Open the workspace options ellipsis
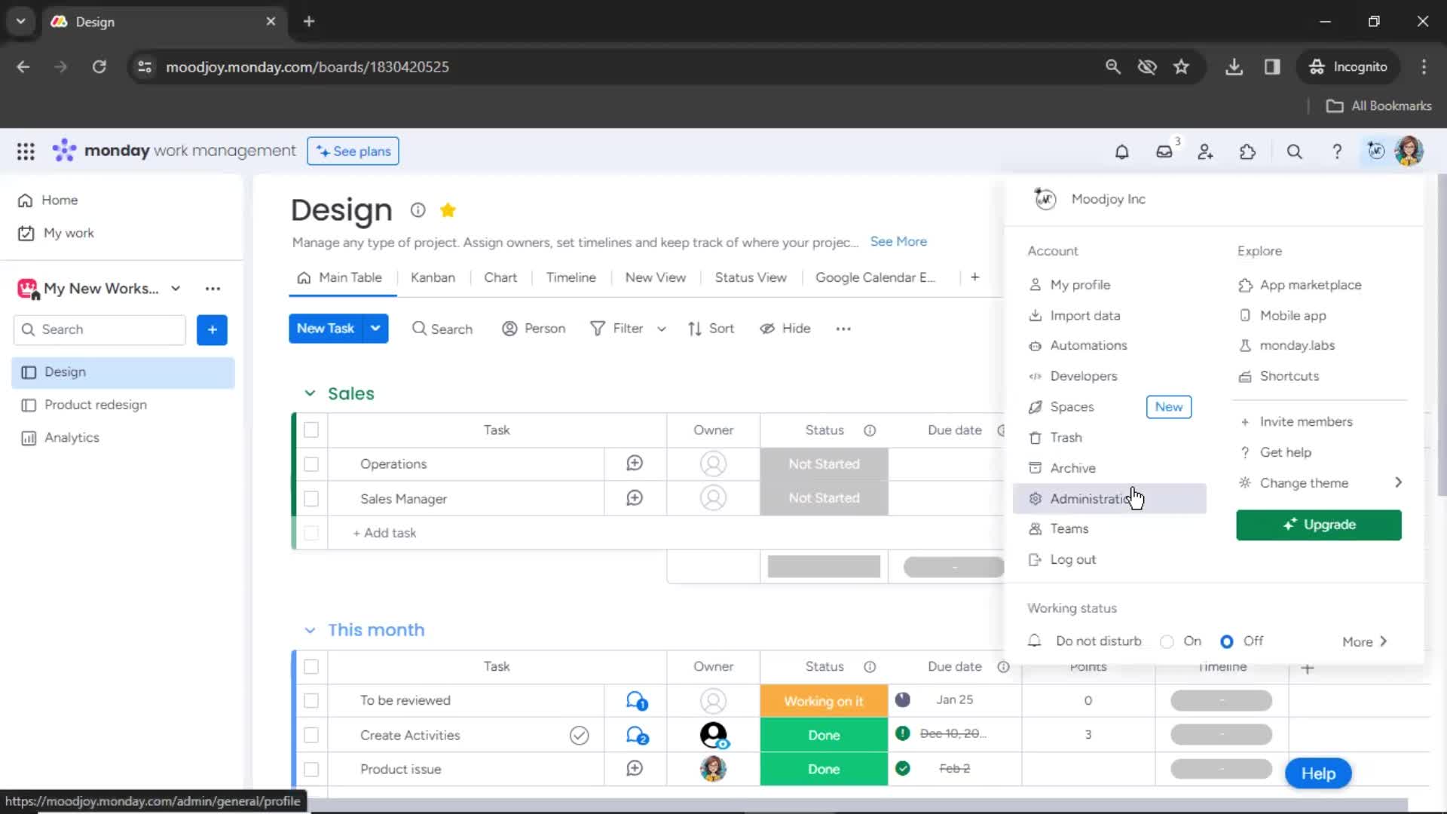 point(213,289)
